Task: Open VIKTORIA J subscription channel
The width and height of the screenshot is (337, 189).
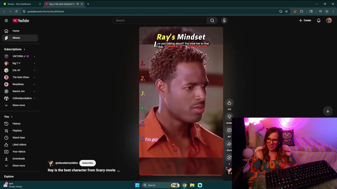Action: coord(20,56)
